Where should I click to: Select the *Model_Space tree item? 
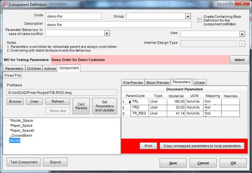tap(21, 120)
